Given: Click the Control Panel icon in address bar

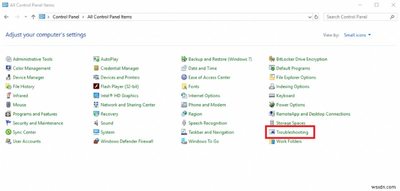Looking at the screenshot, I should pos(42,17).
